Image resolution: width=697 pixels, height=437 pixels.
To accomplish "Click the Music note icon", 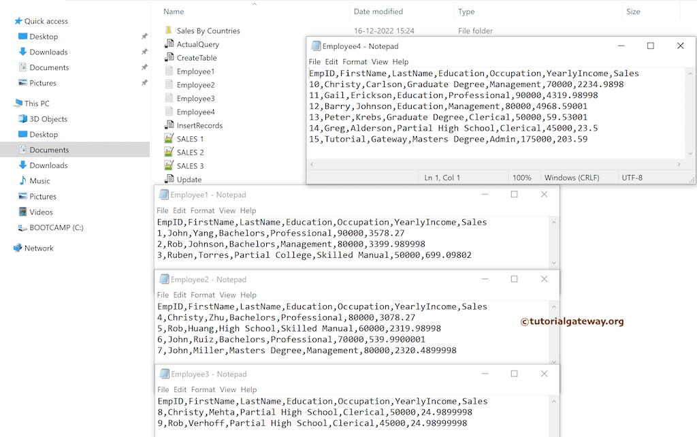I will pos(22,180).
